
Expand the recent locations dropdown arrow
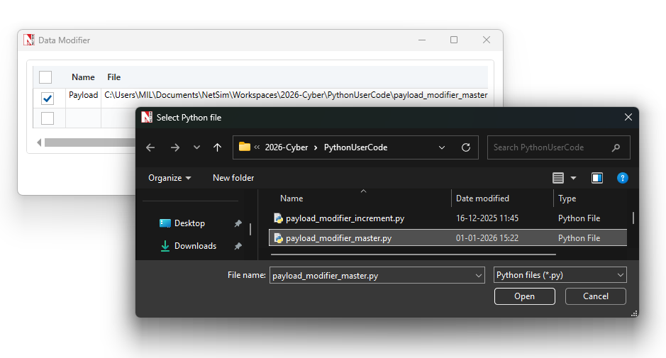point(196,147)
